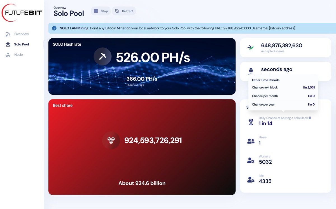Click the 526.00 PH/s hashrate value
This screenshot has width=336, height=209.
(x=153, y=57)
